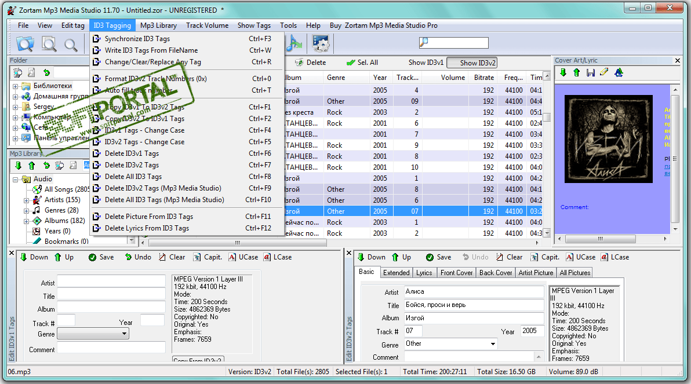Expand the Genres (28) tree node

tap(27, 211)
